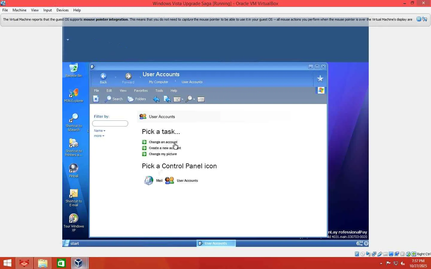Viewport: 431px width, 269px height.
Task: Click the details list toolbar icon at the end
Action: (201, 99)
